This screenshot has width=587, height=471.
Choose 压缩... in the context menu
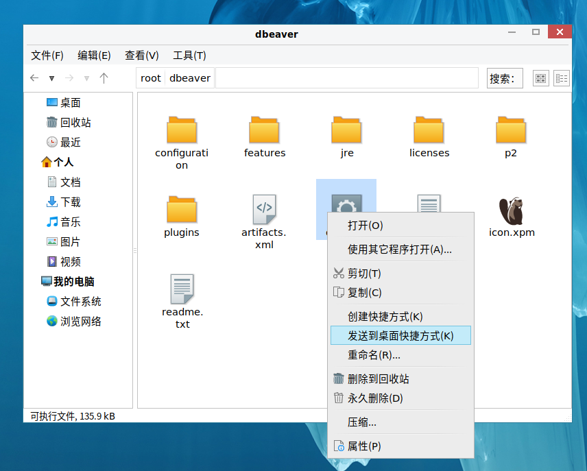pyautogui.click(x=400, y=422)
